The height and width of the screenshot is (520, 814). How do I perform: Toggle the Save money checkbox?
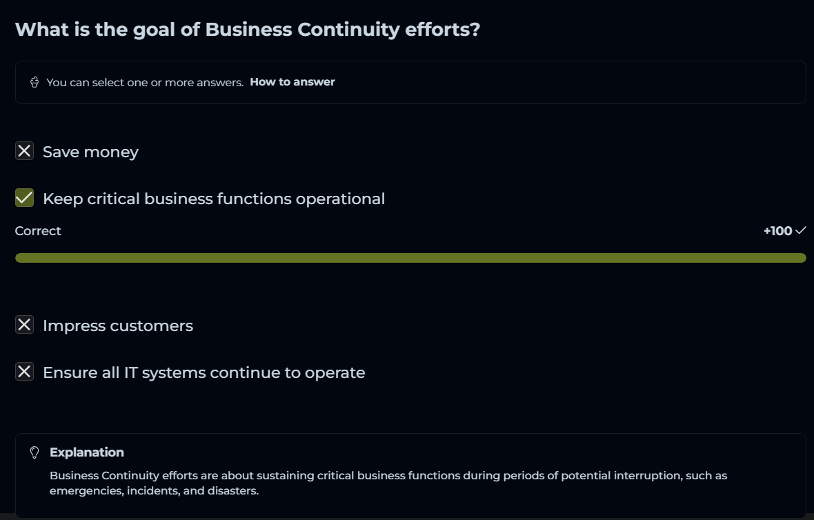point(24,151)
